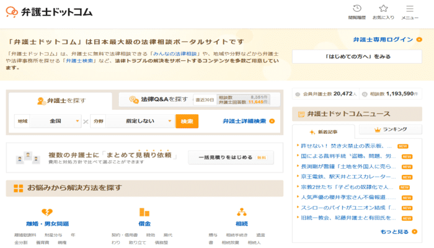Click the crown icon on ランキング tab
The image size is (434, 248).
coord(378,130)
